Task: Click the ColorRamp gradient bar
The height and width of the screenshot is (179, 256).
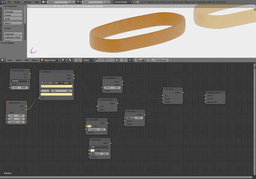Action: (x=57, y=86)
